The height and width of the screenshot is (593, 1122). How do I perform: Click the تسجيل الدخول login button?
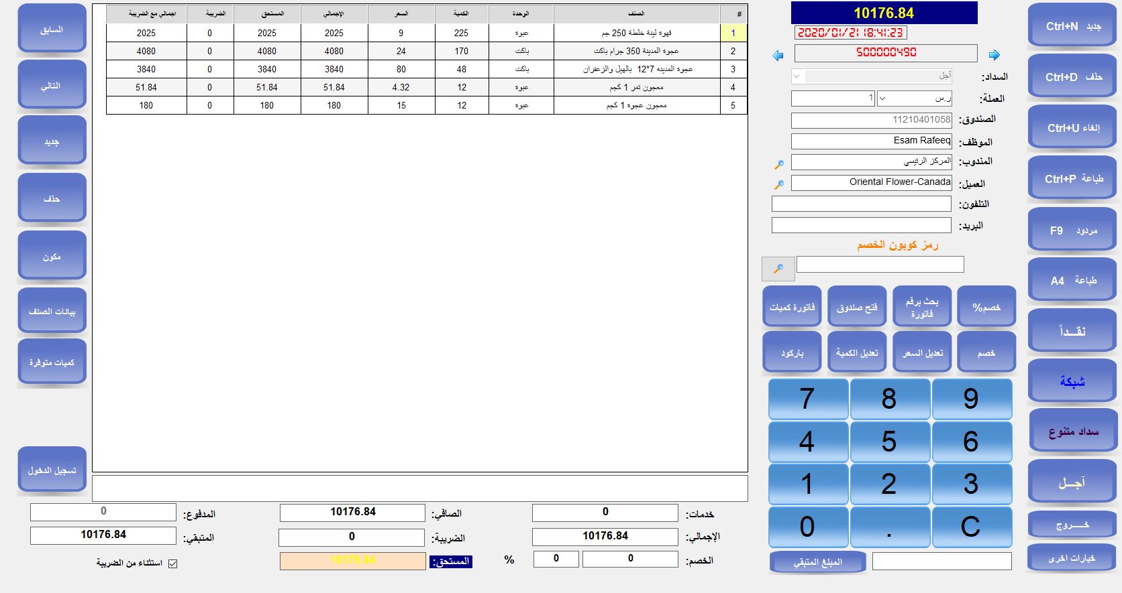52,470
